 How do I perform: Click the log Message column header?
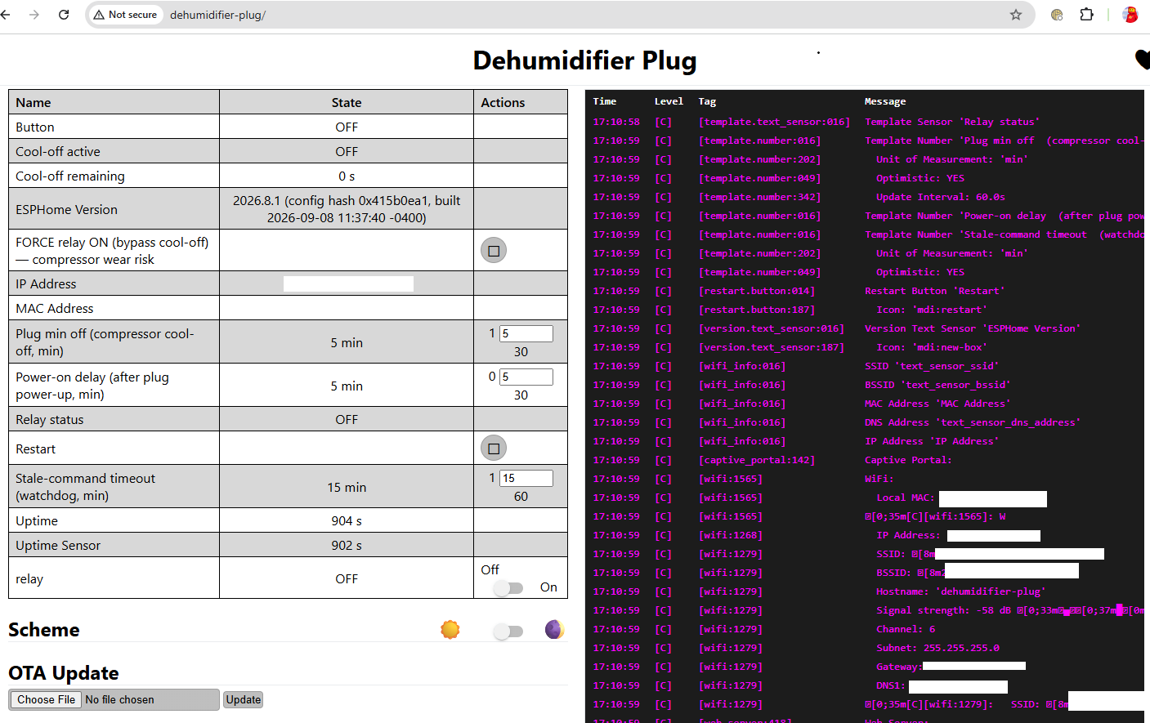[x=885, y=101]
